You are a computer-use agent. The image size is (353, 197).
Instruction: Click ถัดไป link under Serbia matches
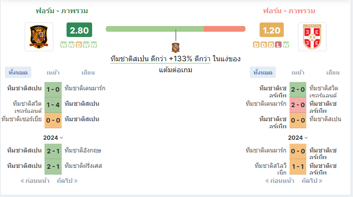point(312,181)
